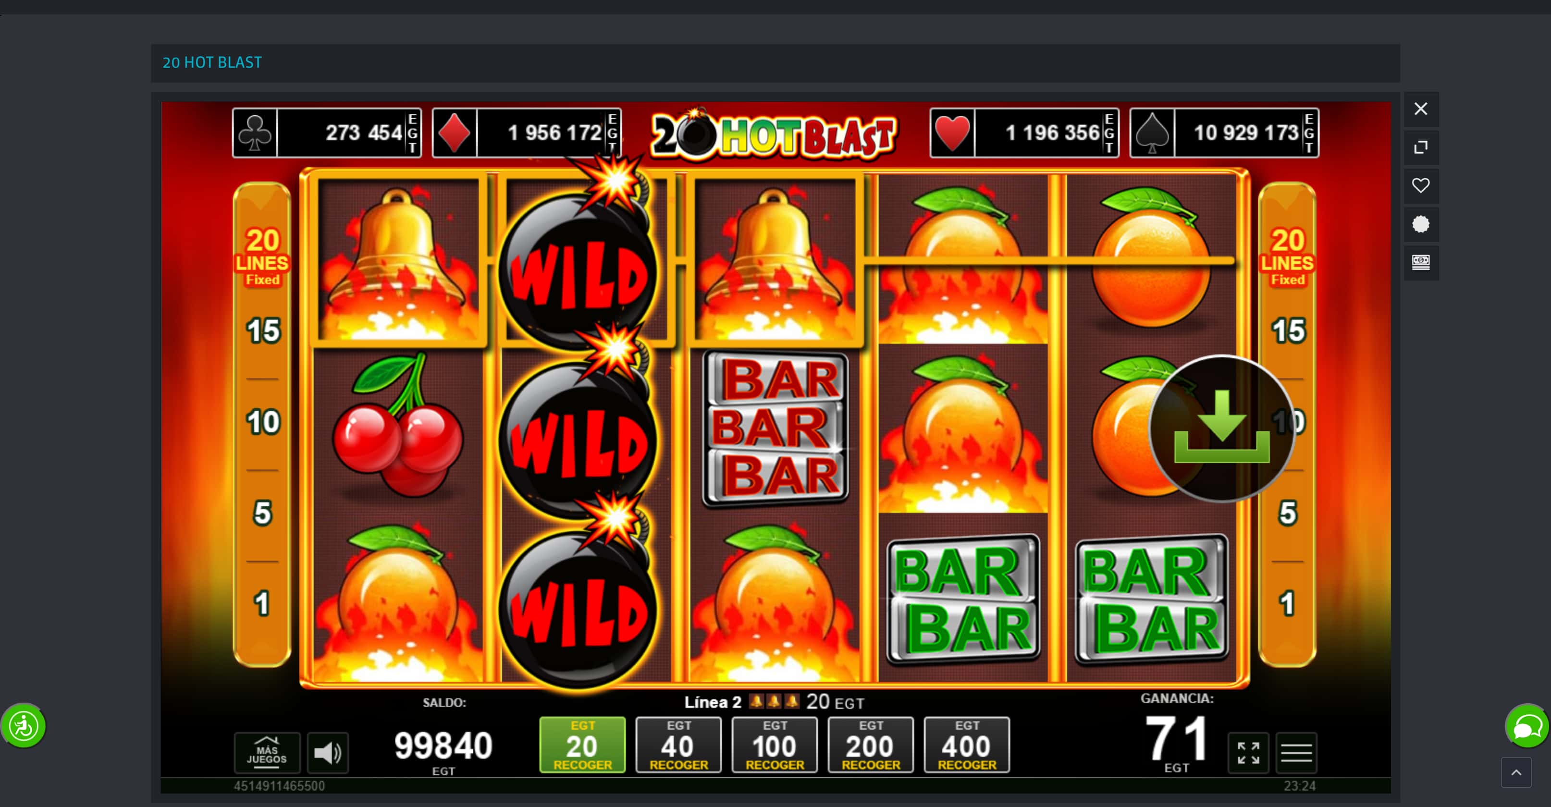This screenshot has width=1551, height=807.
Task: Click the 20 HOT BLAST title link
Action: click(x=212, y=62)
